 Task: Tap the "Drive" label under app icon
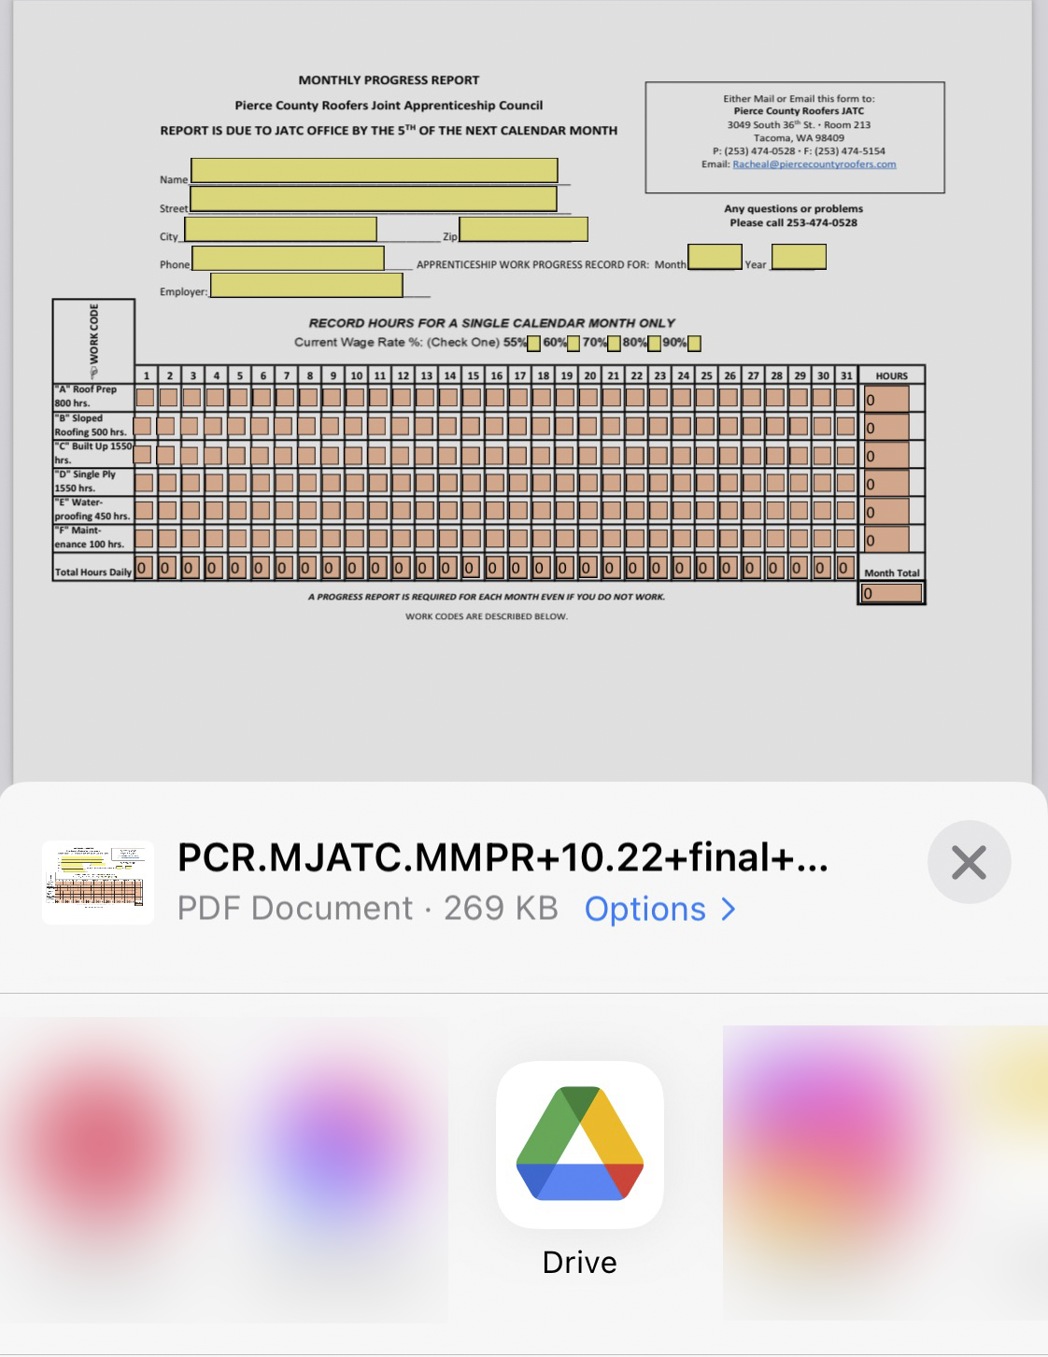coord(580,1263)
